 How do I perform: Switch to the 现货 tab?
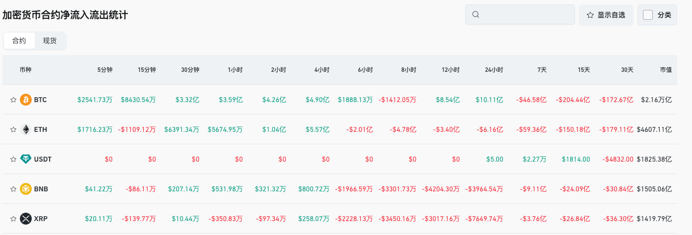pyautogui.click(x=50, y=41)
